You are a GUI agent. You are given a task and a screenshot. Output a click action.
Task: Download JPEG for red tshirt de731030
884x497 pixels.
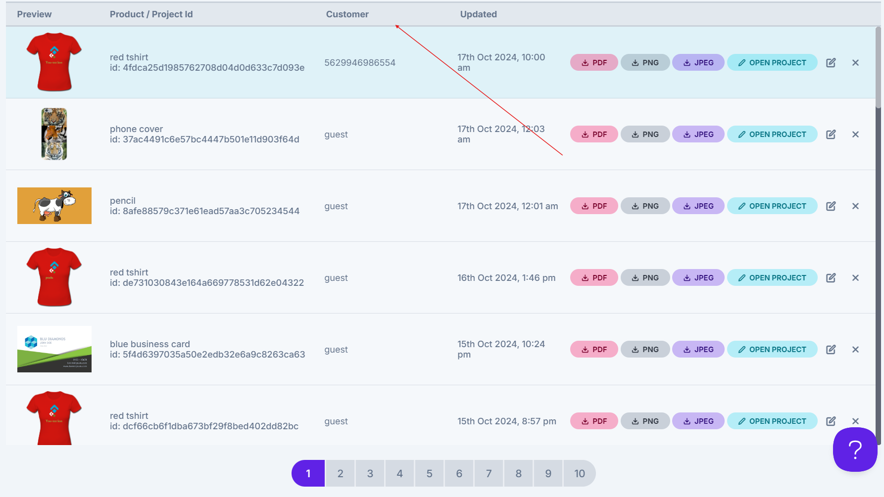click(698, 278)
